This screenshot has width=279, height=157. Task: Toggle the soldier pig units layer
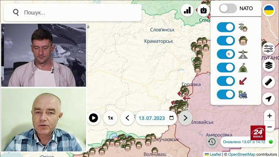[226, 41]
